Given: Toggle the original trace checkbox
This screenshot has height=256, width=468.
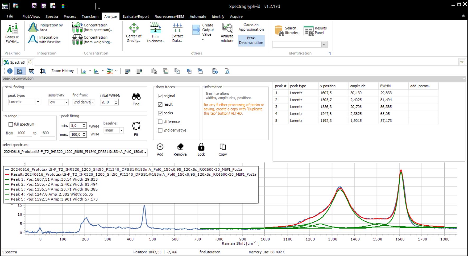Looking at the screenshot, I should click(x=160, y=96).
